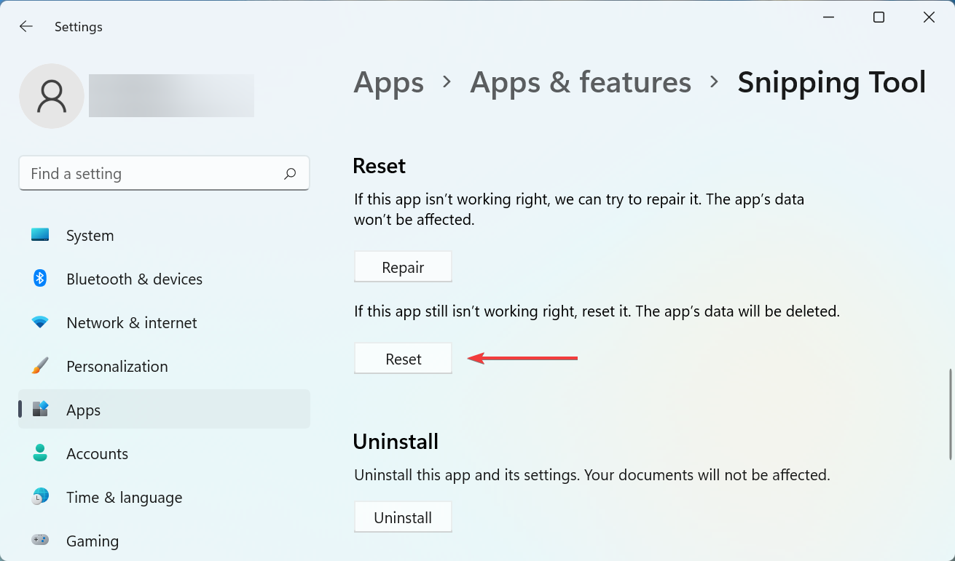
Task: Click the user profile avatar
Action: pyautogui.click(x=51, y=95)
